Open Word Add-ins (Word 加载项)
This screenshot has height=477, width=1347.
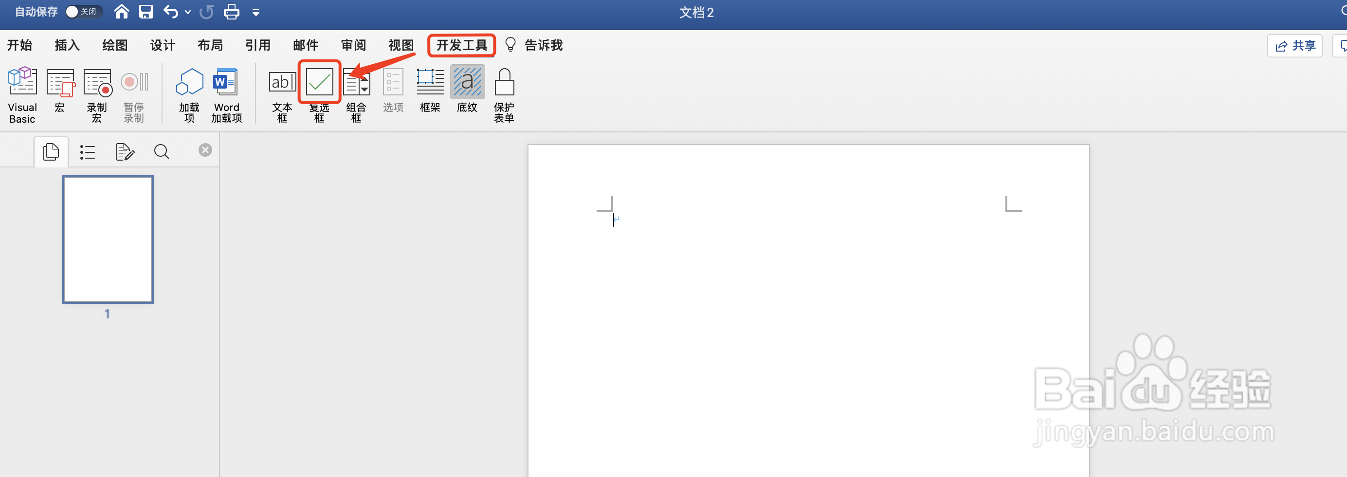pos(226,94)
